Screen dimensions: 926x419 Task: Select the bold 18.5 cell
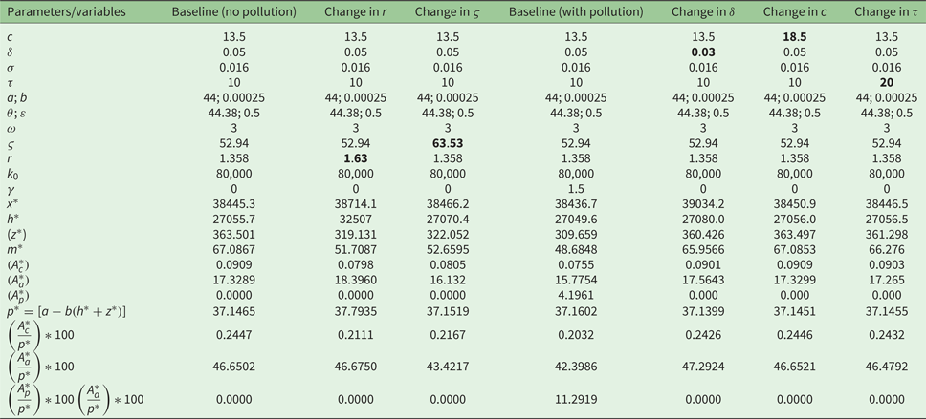[792, 36]
